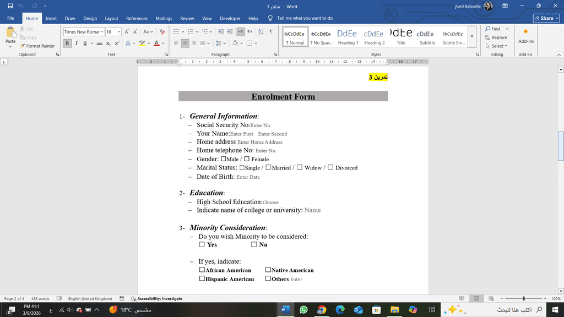Tick the Single marital status checkbox

coord(242,167)
